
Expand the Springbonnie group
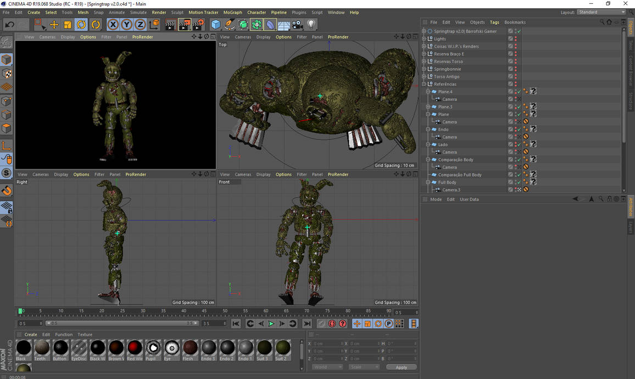tap(424, 69)
